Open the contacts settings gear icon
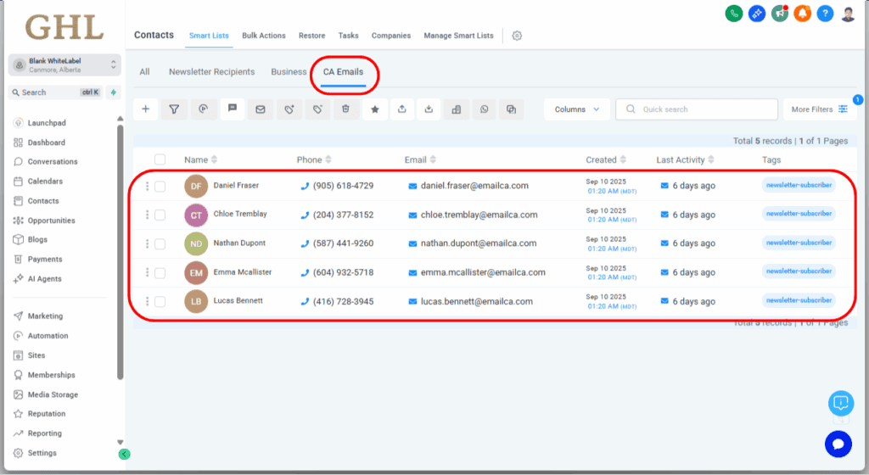The width and height of the screenshot is (869, 475). point(517,36)
